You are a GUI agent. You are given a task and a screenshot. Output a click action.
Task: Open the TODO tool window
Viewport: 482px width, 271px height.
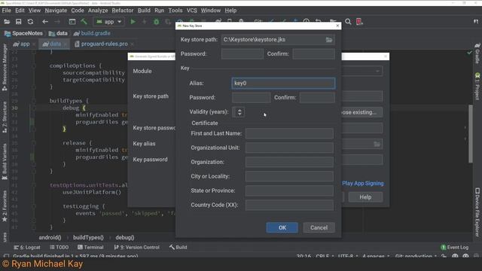click(59, 247)
